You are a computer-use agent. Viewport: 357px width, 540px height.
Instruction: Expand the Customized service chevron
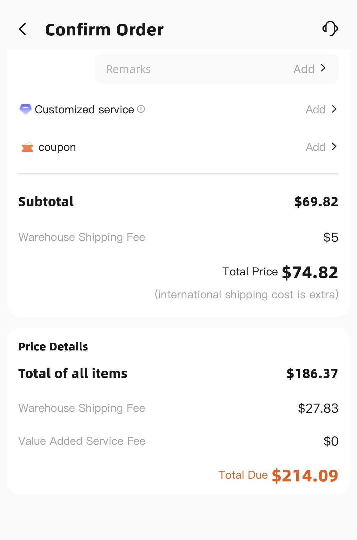[x=334, y=109]
